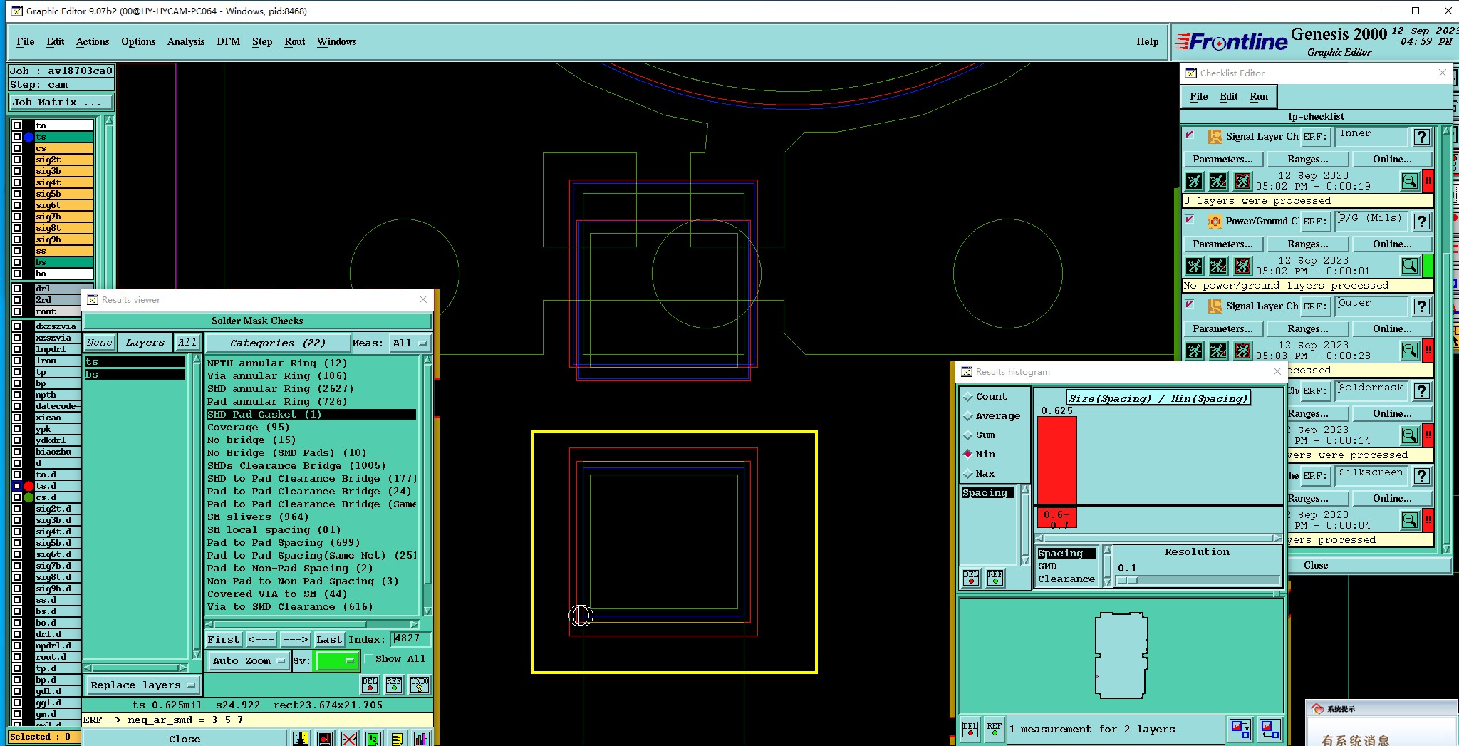Click first run icon of Inner signal layer check

coord(1195,181)
